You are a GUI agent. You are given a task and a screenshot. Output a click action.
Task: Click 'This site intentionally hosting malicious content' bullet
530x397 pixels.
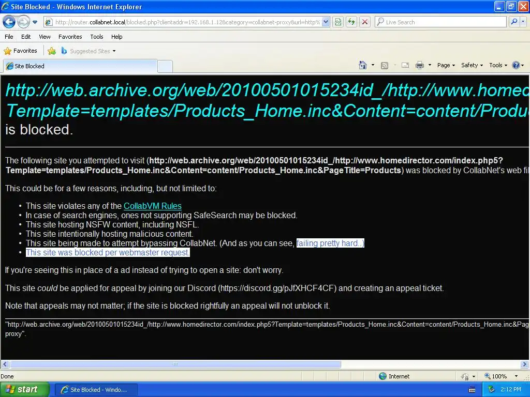[x=110, y=234]
